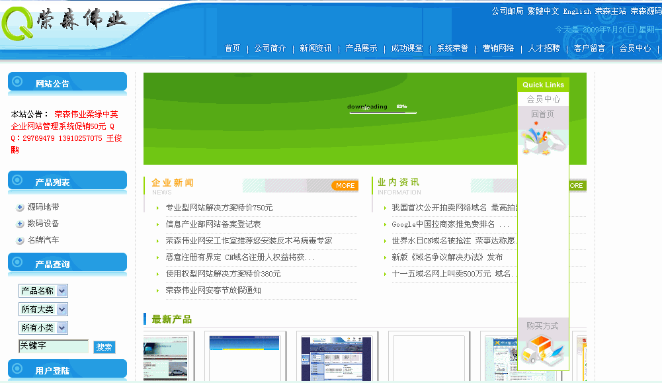The height and width of the screenshot is (383, 662).
Task: Expand the 数码设备 product category
Action: [20, 224]
